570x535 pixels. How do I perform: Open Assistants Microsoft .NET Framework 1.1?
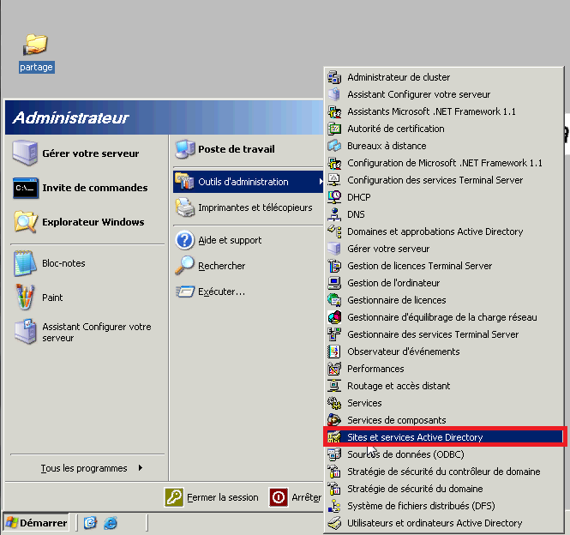tap(444, 111)
